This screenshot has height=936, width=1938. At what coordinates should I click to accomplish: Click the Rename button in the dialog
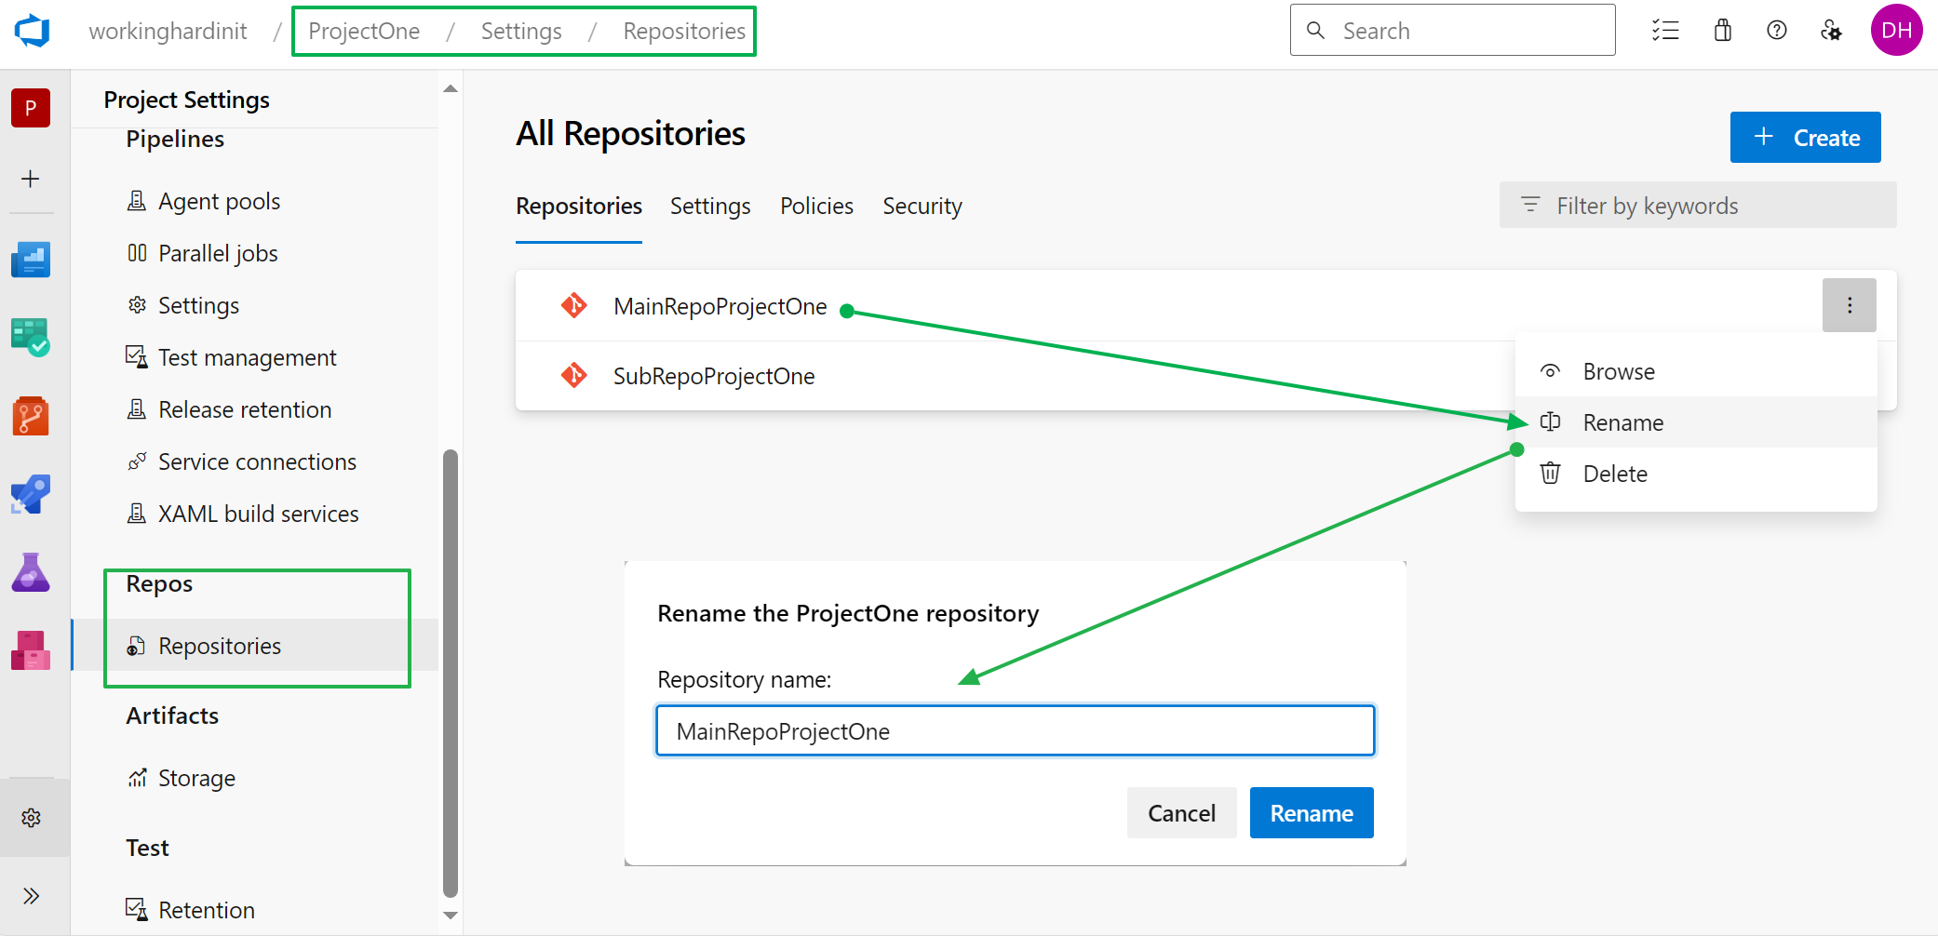(x=1312, y=813)
